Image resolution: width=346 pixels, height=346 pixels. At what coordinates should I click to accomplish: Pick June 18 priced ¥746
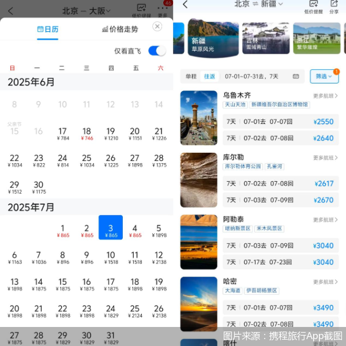coord(86,134)
